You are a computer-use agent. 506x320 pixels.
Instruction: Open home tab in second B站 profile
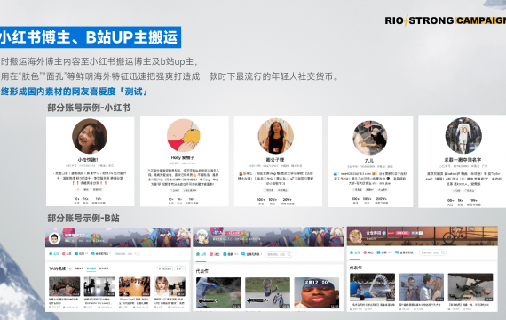[201, 254]
